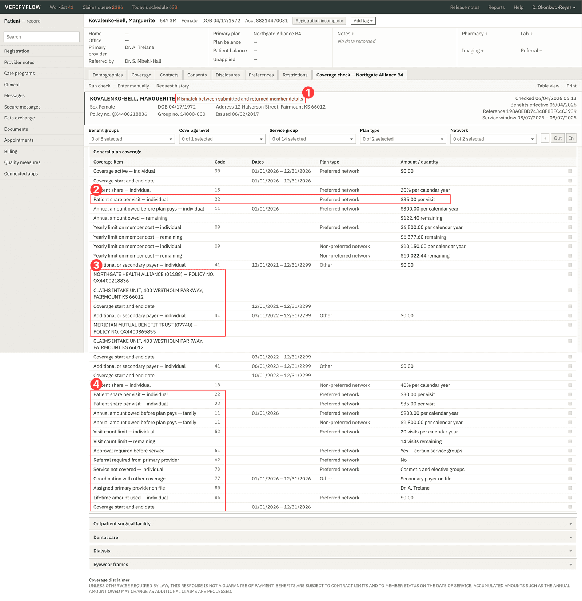Tick checkbox for $35.00 per visit code 22 row near top
This screenshot has height=601, width=582.
click(x=570, y=200)
